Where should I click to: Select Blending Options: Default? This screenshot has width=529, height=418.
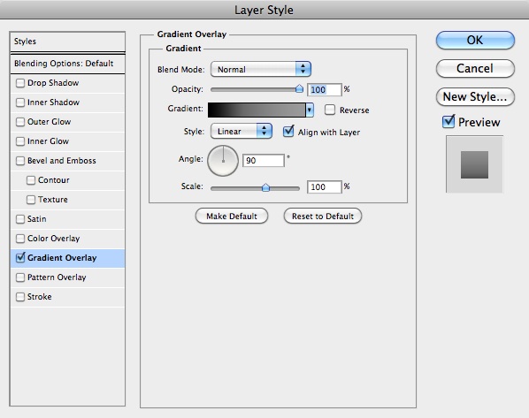pos(67,64)
